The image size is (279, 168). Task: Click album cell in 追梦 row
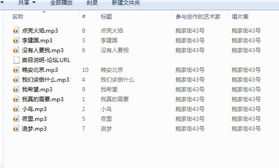tap(246, 129)
